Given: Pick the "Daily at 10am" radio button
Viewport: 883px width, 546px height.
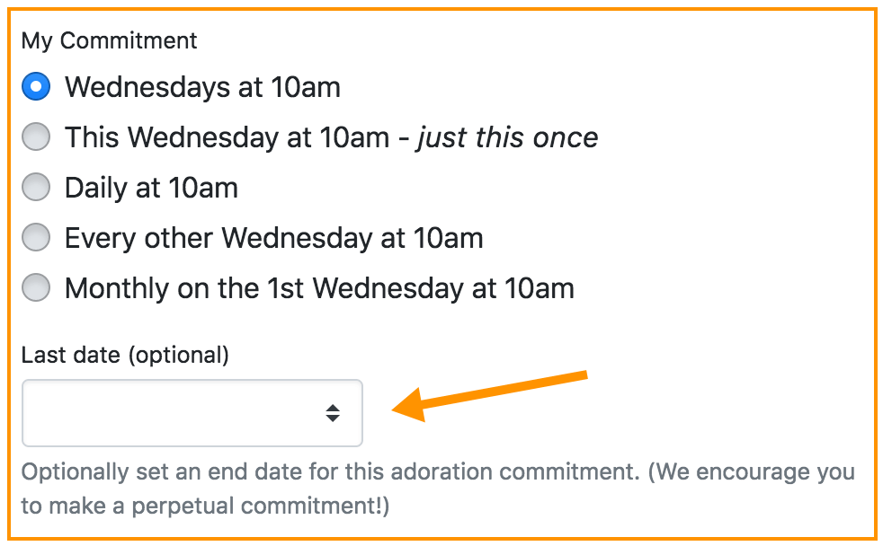Looking at the screenshot, I should pyautogui.click(x=36, y=188).
